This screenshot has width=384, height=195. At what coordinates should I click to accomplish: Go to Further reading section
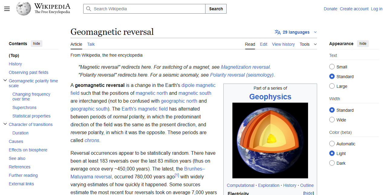[x=23, y=175]
